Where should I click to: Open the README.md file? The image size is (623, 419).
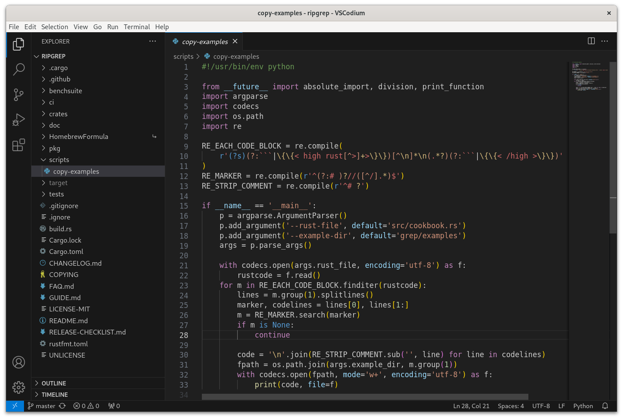click(98, 321)
